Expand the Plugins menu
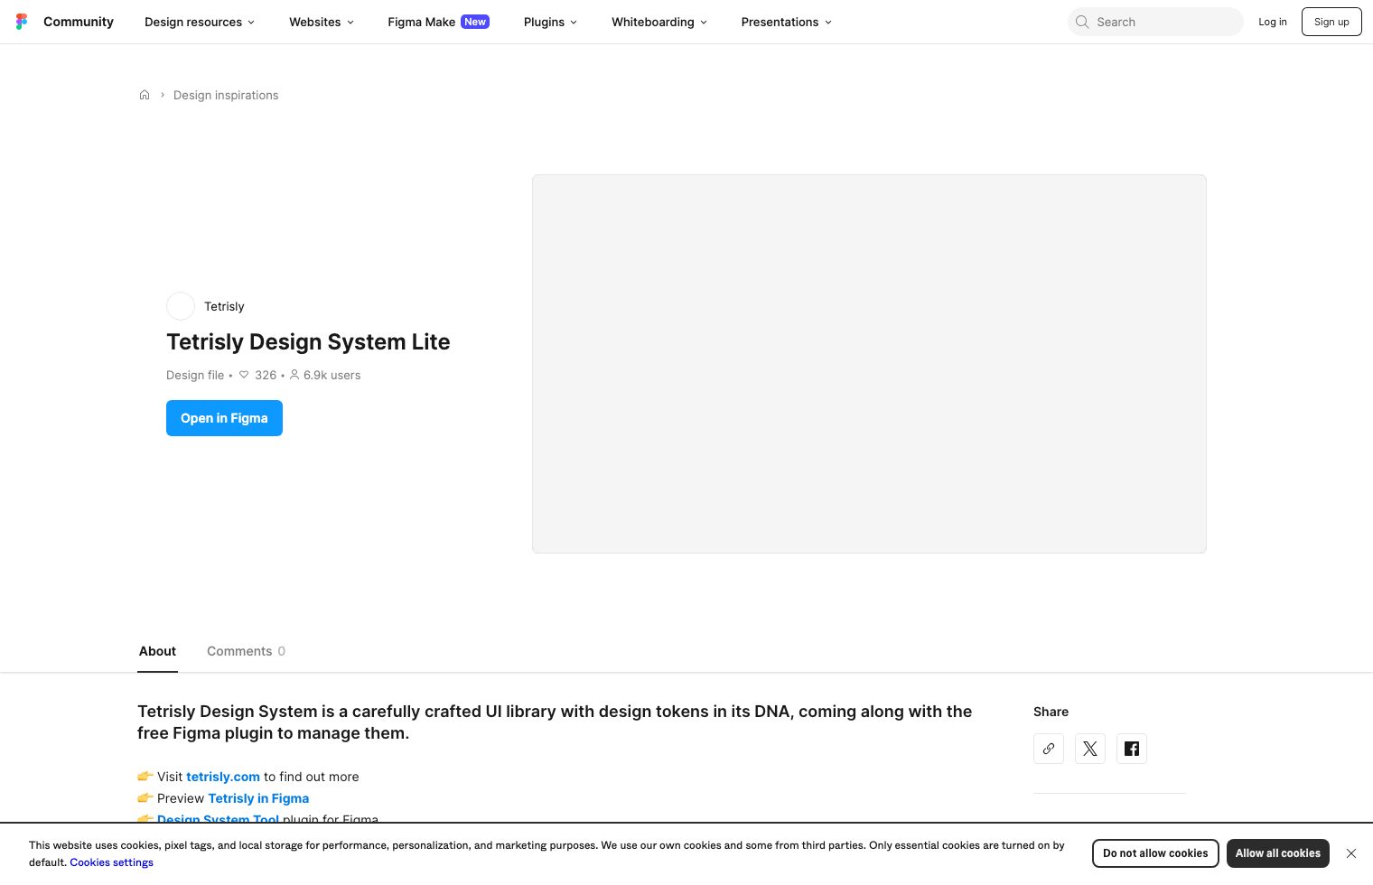Image resolution: width=1373 pixels, height=885 pixels. point(549,22)
